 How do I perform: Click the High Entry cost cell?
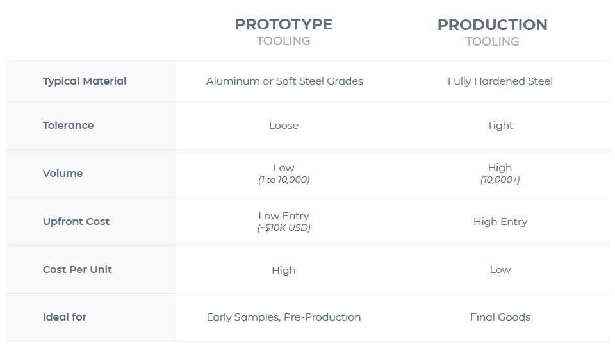500,222
